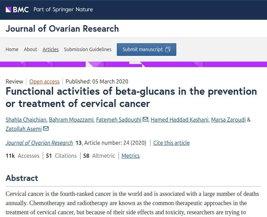This screenshot has height=217, width=267.
Task: Click Cite this article
Action: pos(171,143)
